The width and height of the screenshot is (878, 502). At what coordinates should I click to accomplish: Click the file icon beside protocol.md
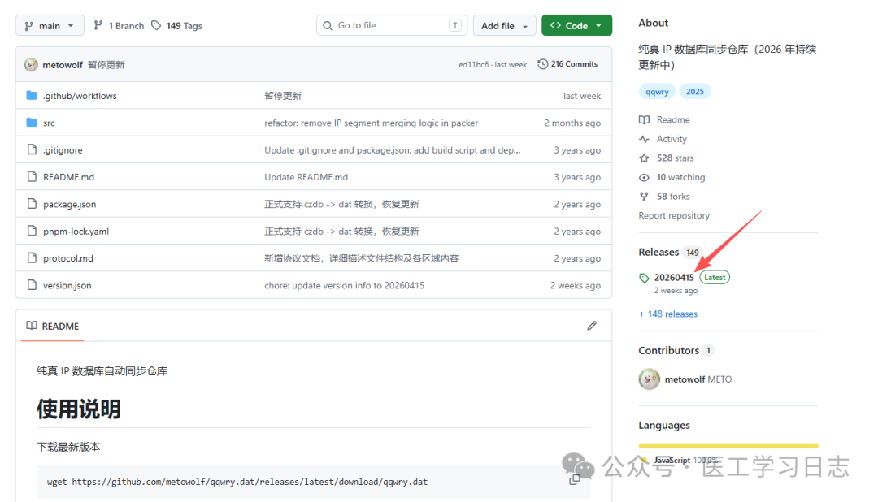32,257
